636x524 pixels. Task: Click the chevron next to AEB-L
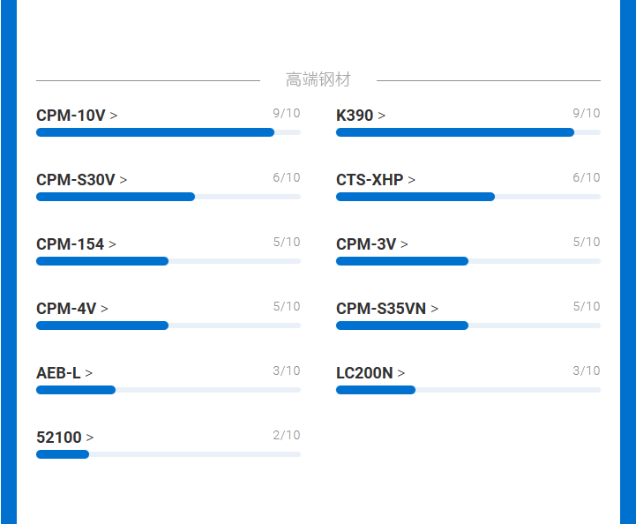(89, 374)
